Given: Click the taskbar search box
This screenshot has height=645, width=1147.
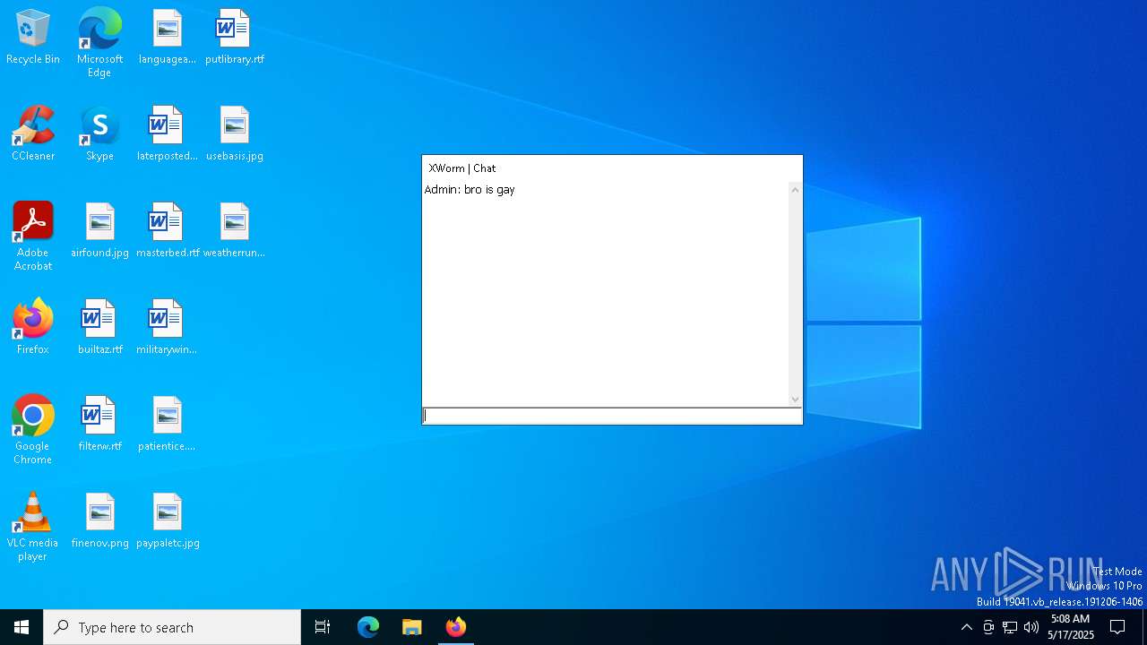Looking at the screenshot, I should 172,627.
